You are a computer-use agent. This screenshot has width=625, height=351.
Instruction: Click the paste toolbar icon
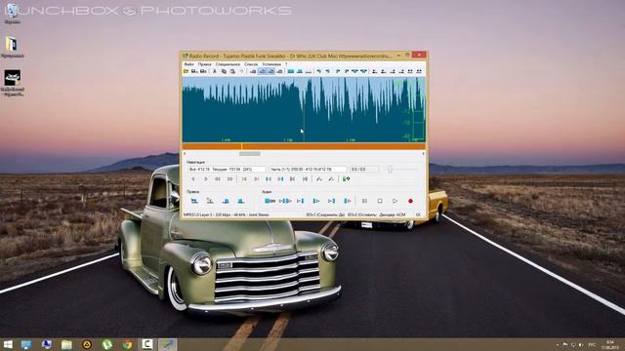pyautogui.click(x=232, y=71)
